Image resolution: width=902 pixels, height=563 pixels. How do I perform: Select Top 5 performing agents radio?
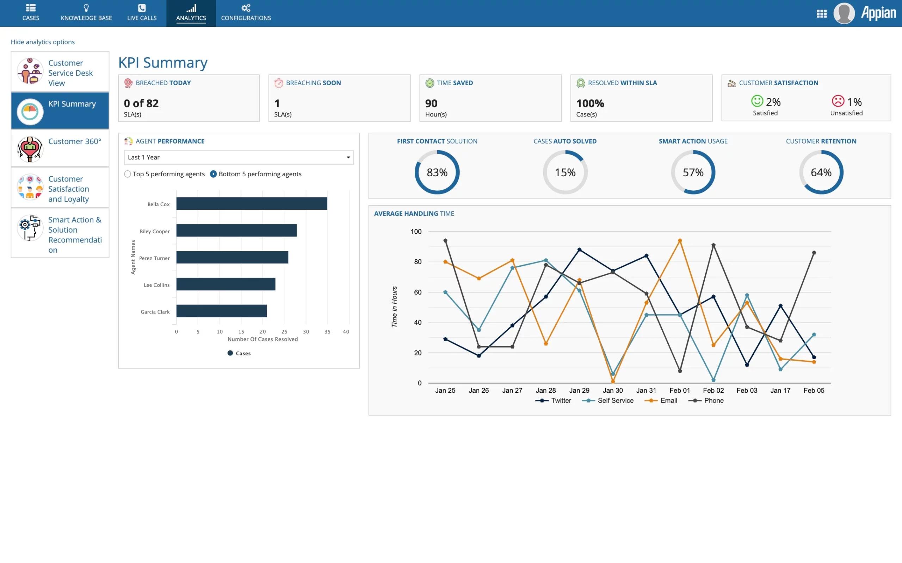128,174
